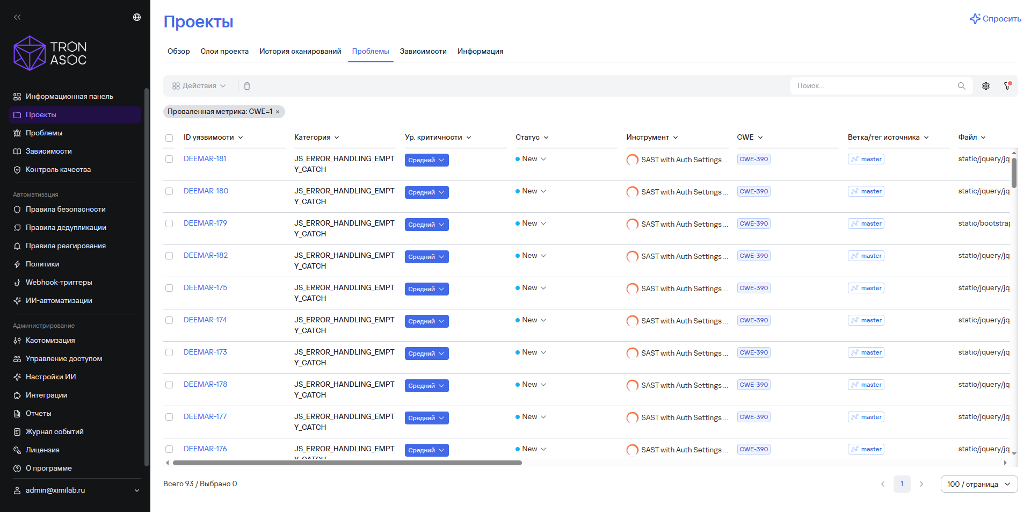Check the DEEMAR-180 row checkbox
1031x512 pixels.
pyautogui.click(x=169, y=191)
